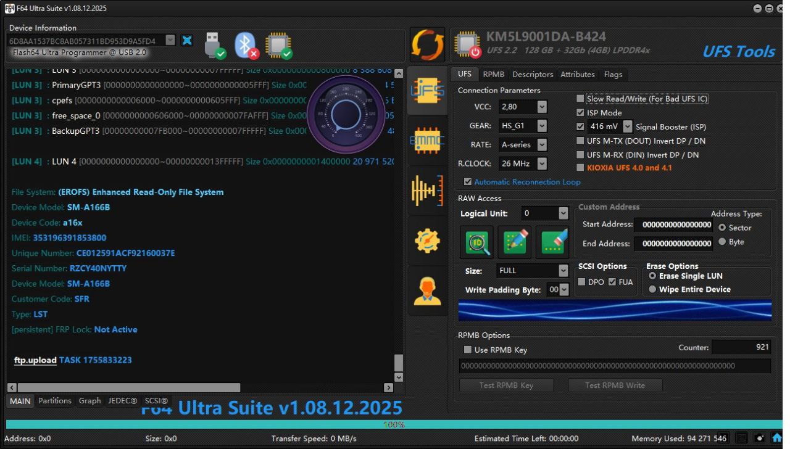The height and width of the screenshot is (449, 790).
Task: Switch to the Flags tab
Action: coord(613,74)
